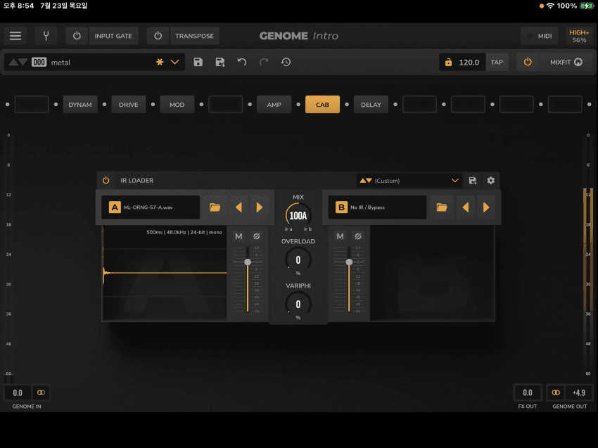Mute IR B with M button

tap(341, 236)
